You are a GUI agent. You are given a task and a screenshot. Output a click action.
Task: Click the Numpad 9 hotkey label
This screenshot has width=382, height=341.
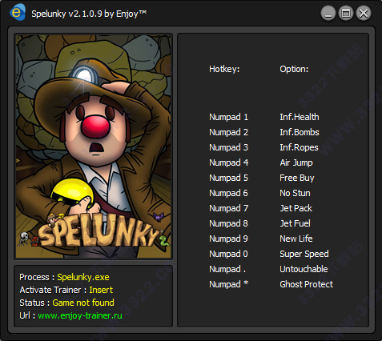[x=228, y=239]
